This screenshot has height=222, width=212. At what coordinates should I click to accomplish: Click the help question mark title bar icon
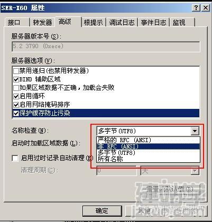pyautogui.click(x=196, y=8)
